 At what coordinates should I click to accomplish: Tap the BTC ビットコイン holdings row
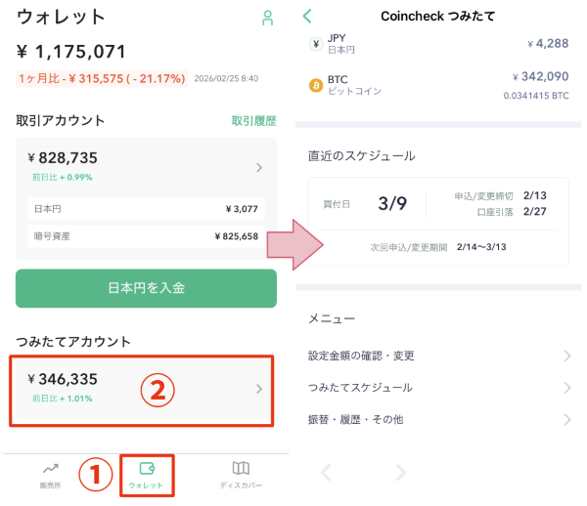click(x=437, y=86)
